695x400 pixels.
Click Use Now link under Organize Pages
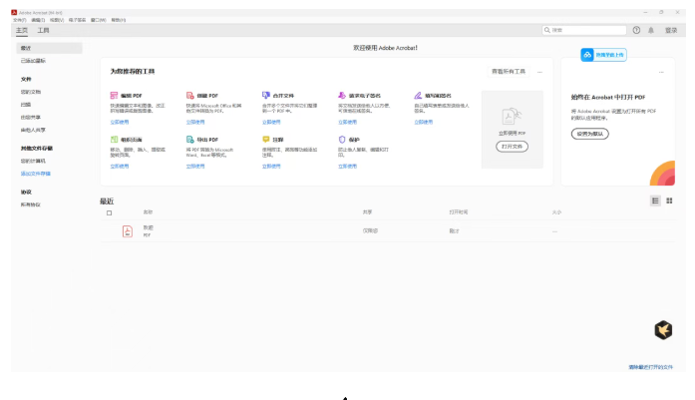120,167
